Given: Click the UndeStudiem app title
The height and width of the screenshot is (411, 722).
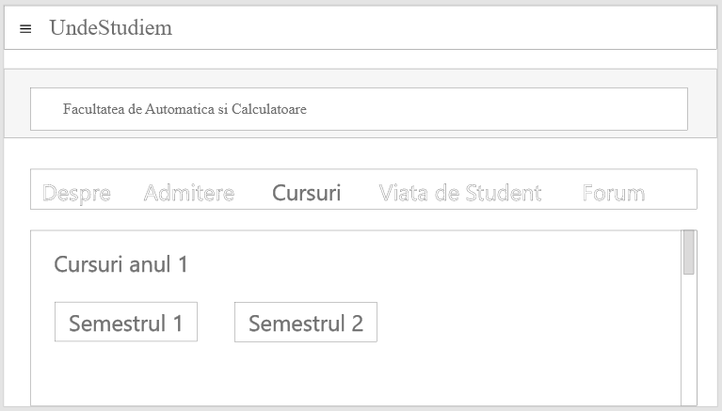Looking at the screenshot, I should (x=110, y=28).
